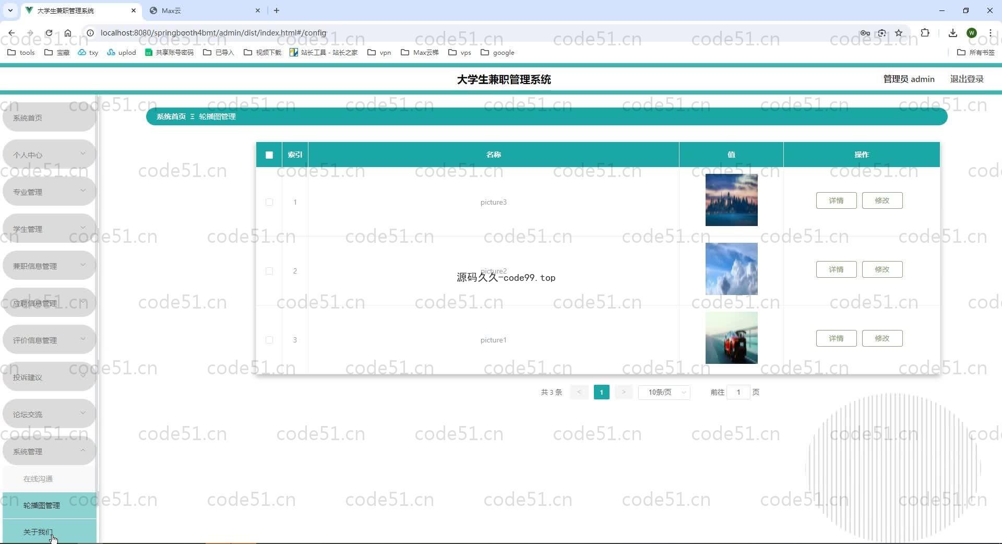
Task: Open the password key icon in address bar
Action: pyautogui.click(x=865, y=33)
